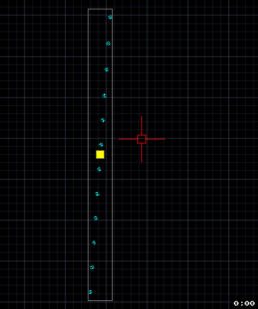Click the right arm of red crosshair
This screenshot has height=309, width=258.
pos(155,139)
